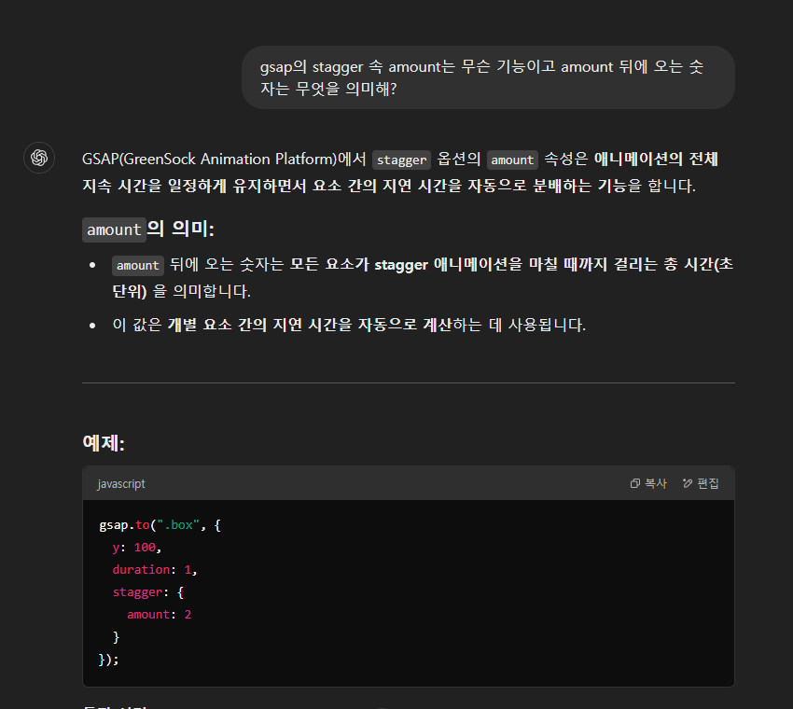Click the closing '});' code line
The width and height of the screenshot is (793, 709).
click(109, 660)
